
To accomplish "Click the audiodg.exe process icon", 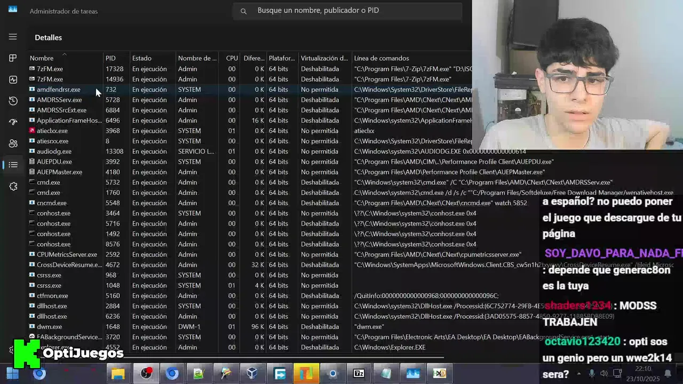I will tap(32, 151).
